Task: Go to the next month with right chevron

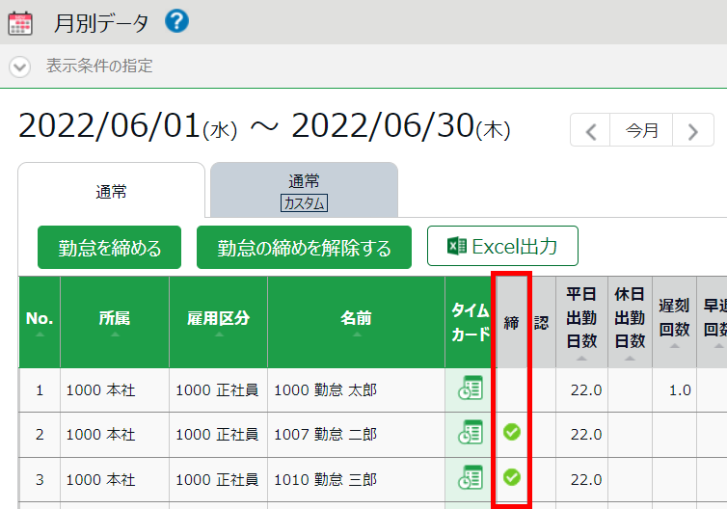Action: (692, 130)
